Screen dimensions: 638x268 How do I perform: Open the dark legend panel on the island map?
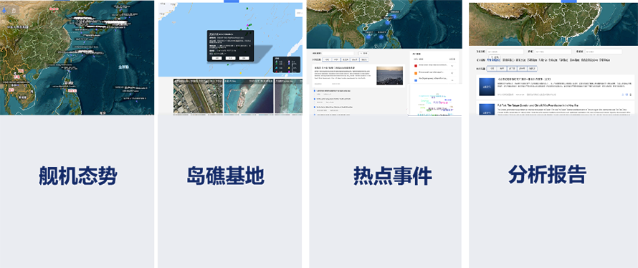(287, 64)
